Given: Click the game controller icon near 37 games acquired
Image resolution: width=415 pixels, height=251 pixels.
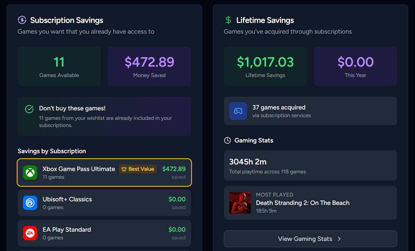Looking at the screenshot, I should click(x=238, y=111).
